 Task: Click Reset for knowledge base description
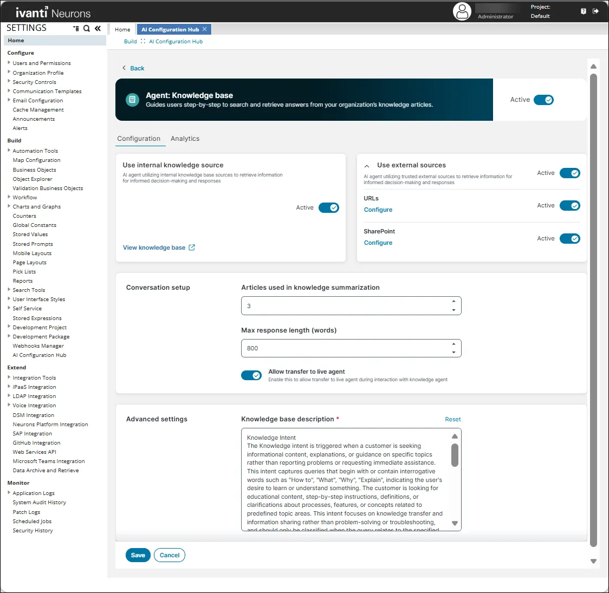452,420
